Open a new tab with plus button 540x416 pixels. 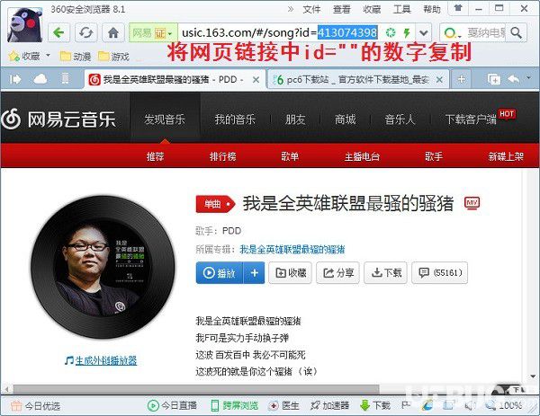(x=461, y=79)
